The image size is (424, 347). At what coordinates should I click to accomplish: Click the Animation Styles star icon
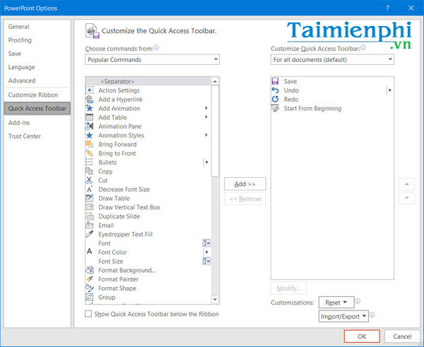pyautogui.click(x=90, y=135)
